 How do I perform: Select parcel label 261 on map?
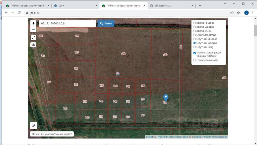tap(43, 56)
